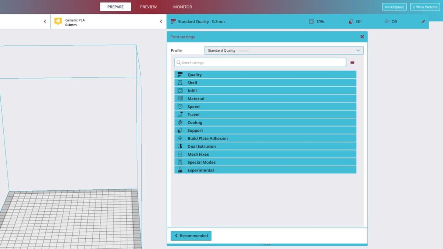Switch to the PREVIEW stage tab
443x249 pixels.
point(148,7)
